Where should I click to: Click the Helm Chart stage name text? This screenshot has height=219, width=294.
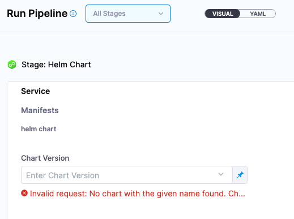70,65
